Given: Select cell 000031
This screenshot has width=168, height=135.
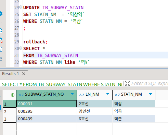Looking at the screenshot, I should coord(47,104).
